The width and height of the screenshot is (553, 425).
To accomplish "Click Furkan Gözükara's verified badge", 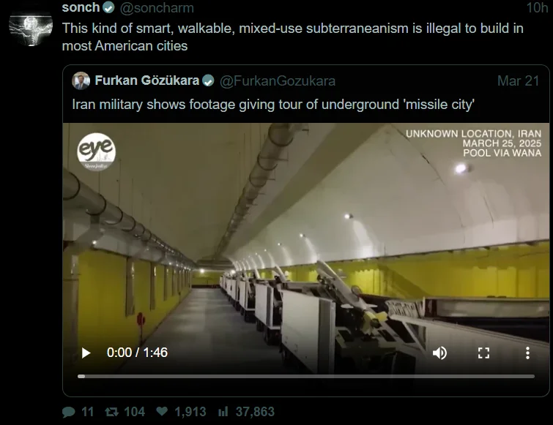I will (208, 81).
